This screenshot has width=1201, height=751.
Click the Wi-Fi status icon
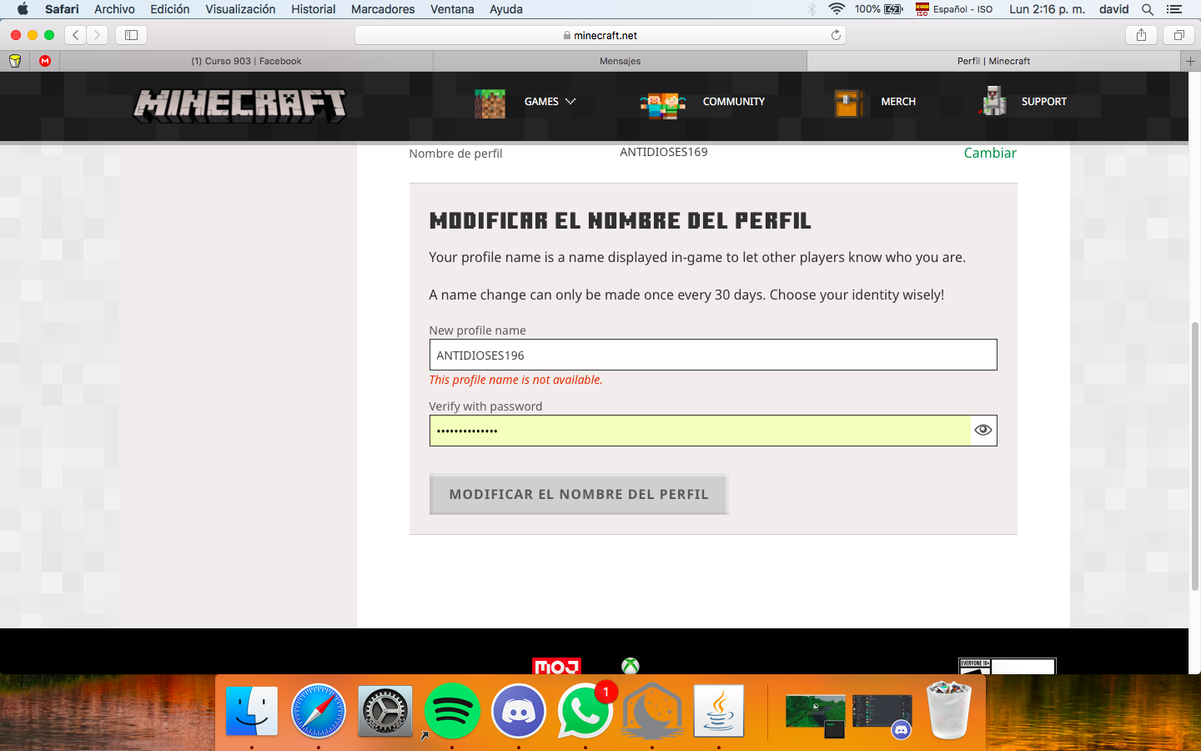coord(837,9)
